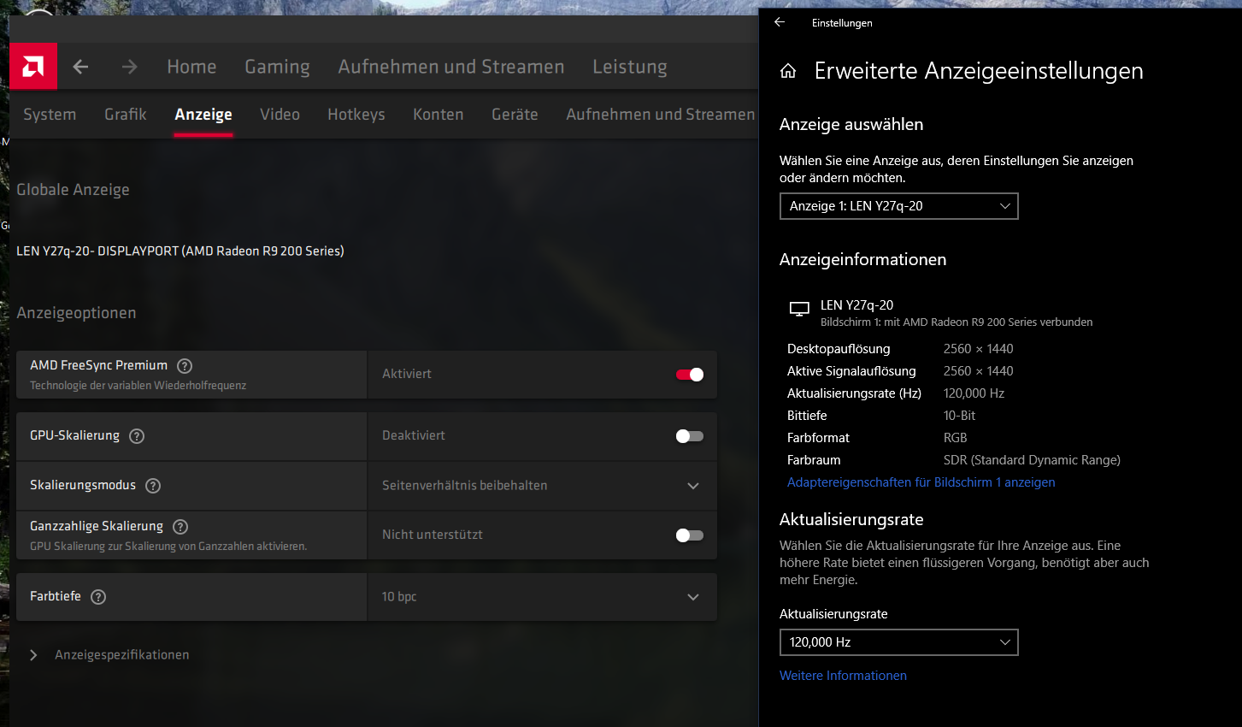The image size is (1242, 727).
Task: Switch to the Leistung tab
Action: pos(630,67)
